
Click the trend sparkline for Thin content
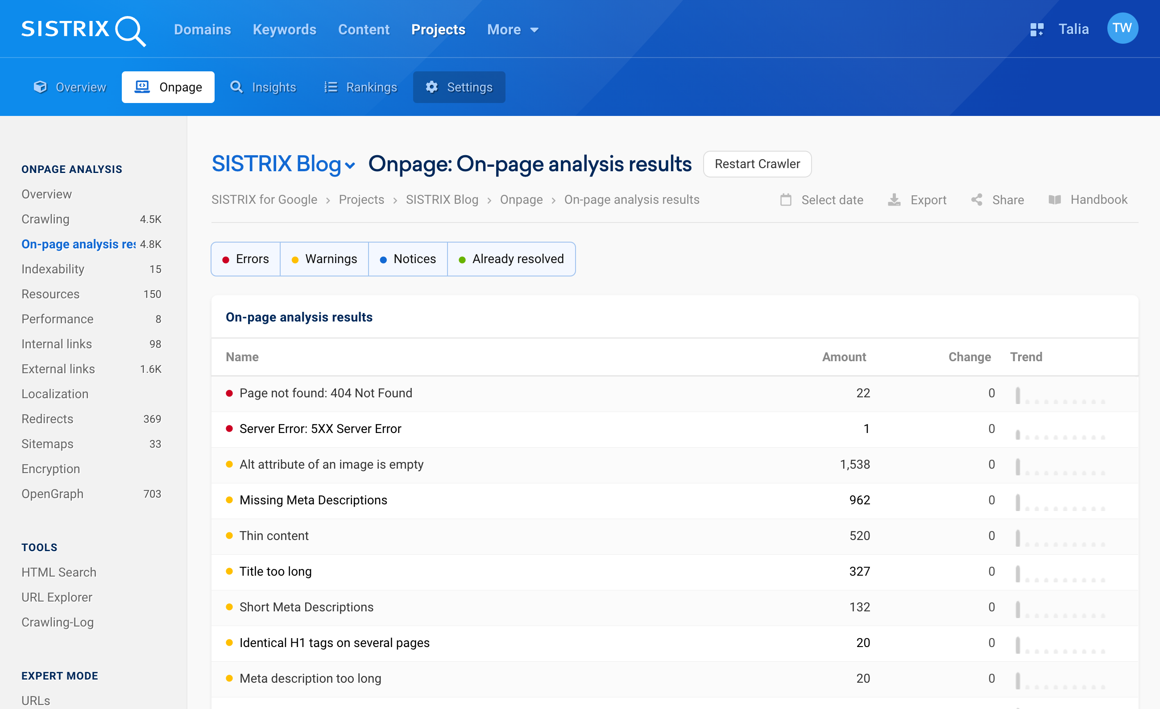[1060, 538]
